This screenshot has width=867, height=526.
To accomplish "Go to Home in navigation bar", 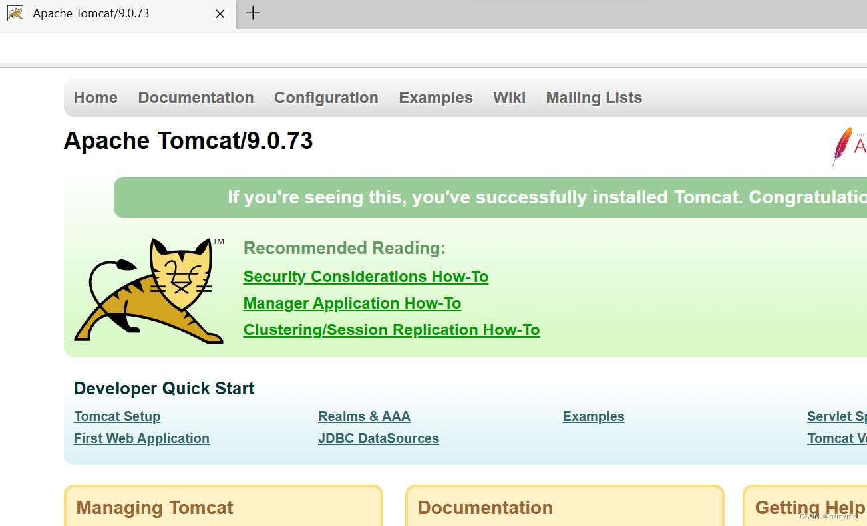I will (x=96, y=98).
